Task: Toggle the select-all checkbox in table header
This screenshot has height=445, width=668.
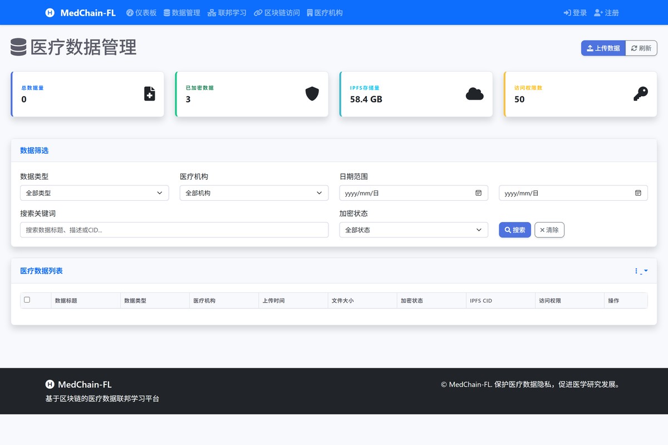Action: pos(26,299)
